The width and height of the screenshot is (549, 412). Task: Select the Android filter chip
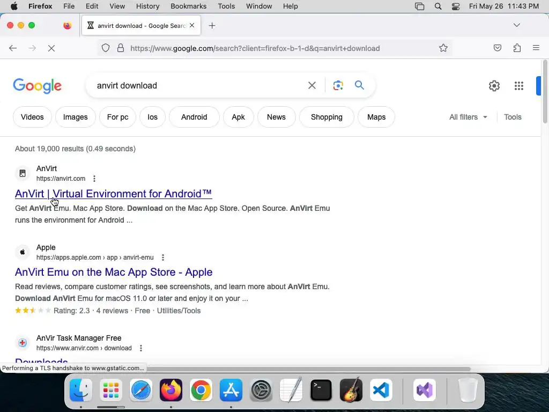[194, 117]
